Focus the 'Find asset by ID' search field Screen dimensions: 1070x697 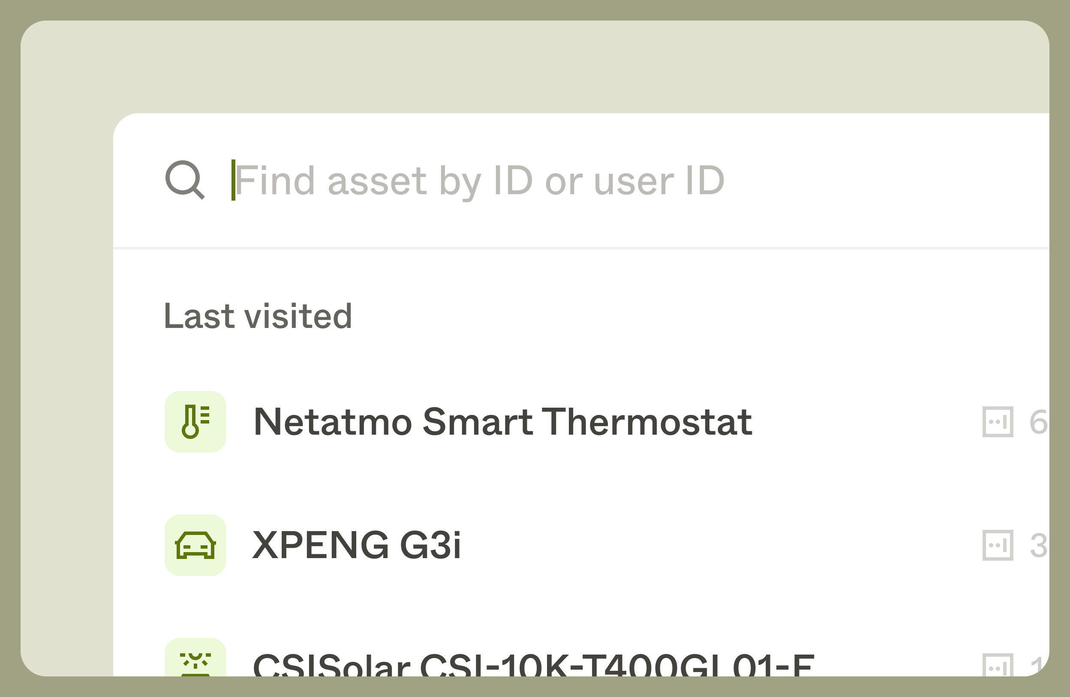479,181
